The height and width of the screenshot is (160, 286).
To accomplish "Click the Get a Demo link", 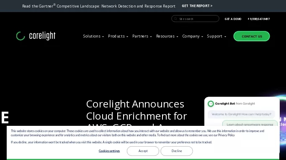I will click(x=233, y=19).
